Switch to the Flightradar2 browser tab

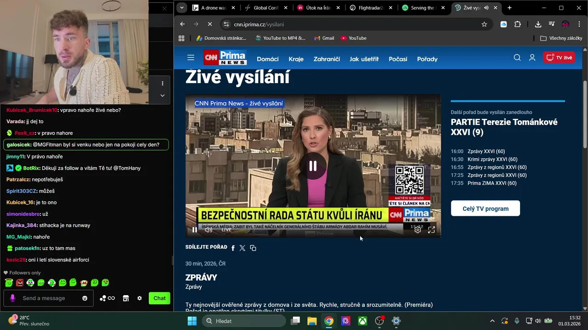pyautogui.click(x=372, y=8)
